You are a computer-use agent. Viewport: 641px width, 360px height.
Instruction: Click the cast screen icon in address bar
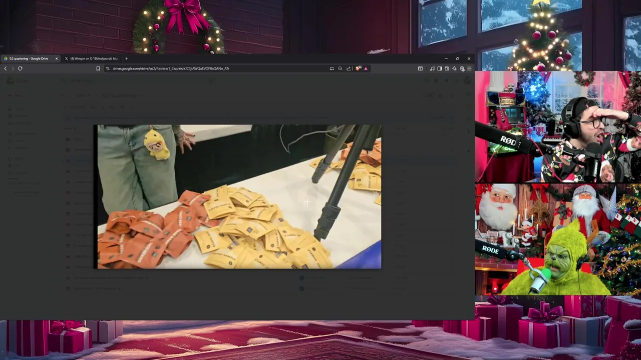click(x=332, y=68)
